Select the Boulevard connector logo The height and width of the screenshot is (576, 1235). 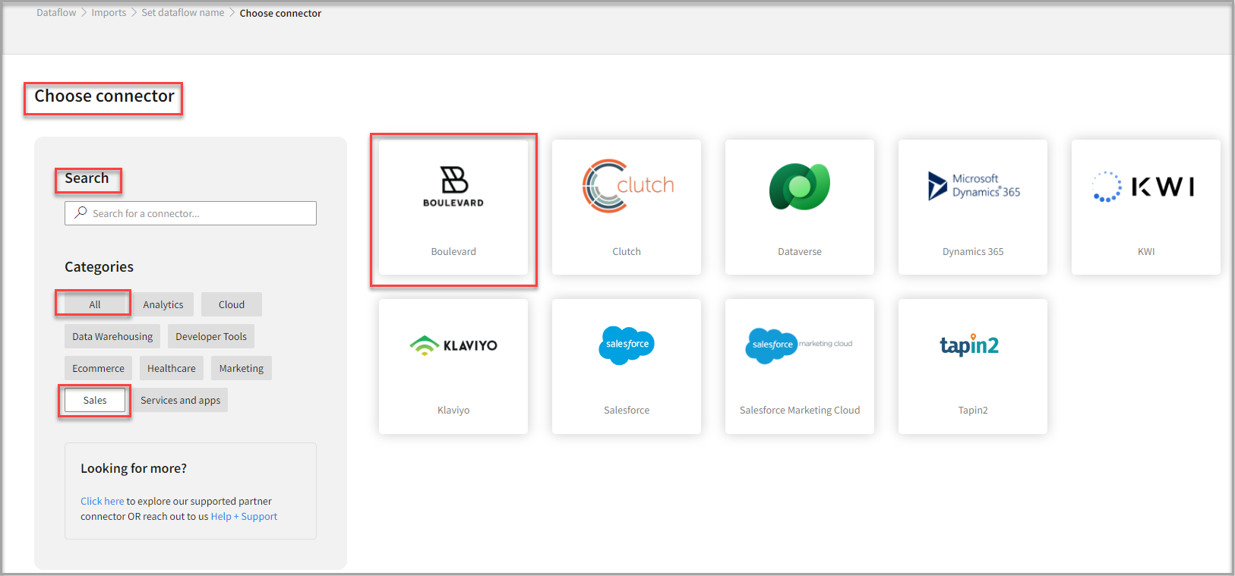pyautogui.click(x=453, y=186)
